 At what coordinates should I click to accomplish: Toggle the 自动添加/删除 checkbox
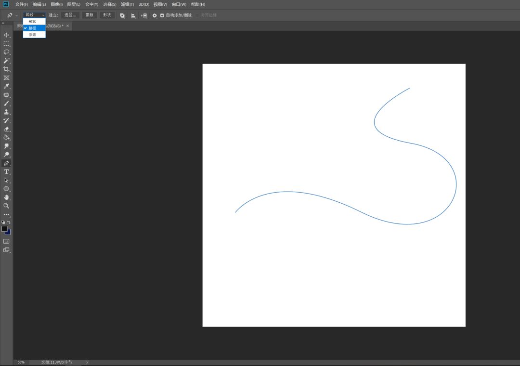tap(162, 15)
